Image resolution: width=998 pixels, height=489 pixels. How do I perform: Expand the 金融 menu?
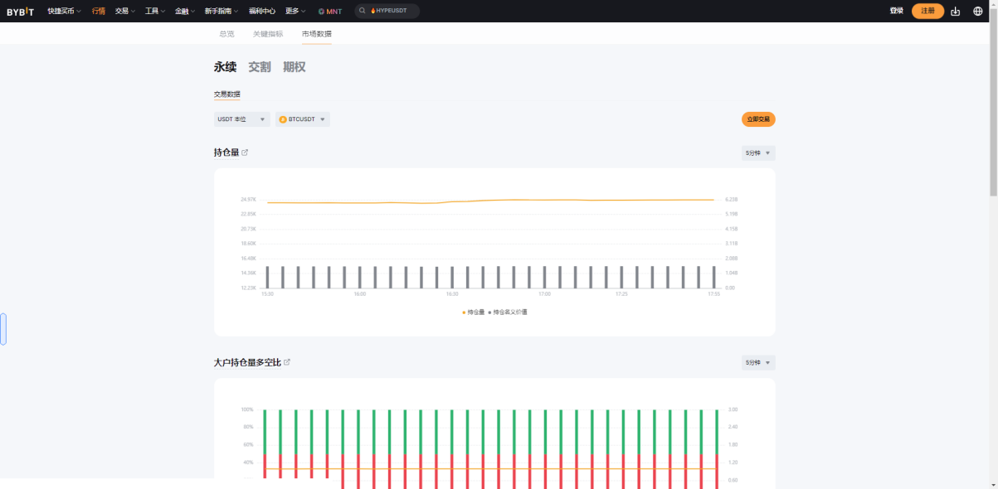pyautogui.click(x=184, y=12)
